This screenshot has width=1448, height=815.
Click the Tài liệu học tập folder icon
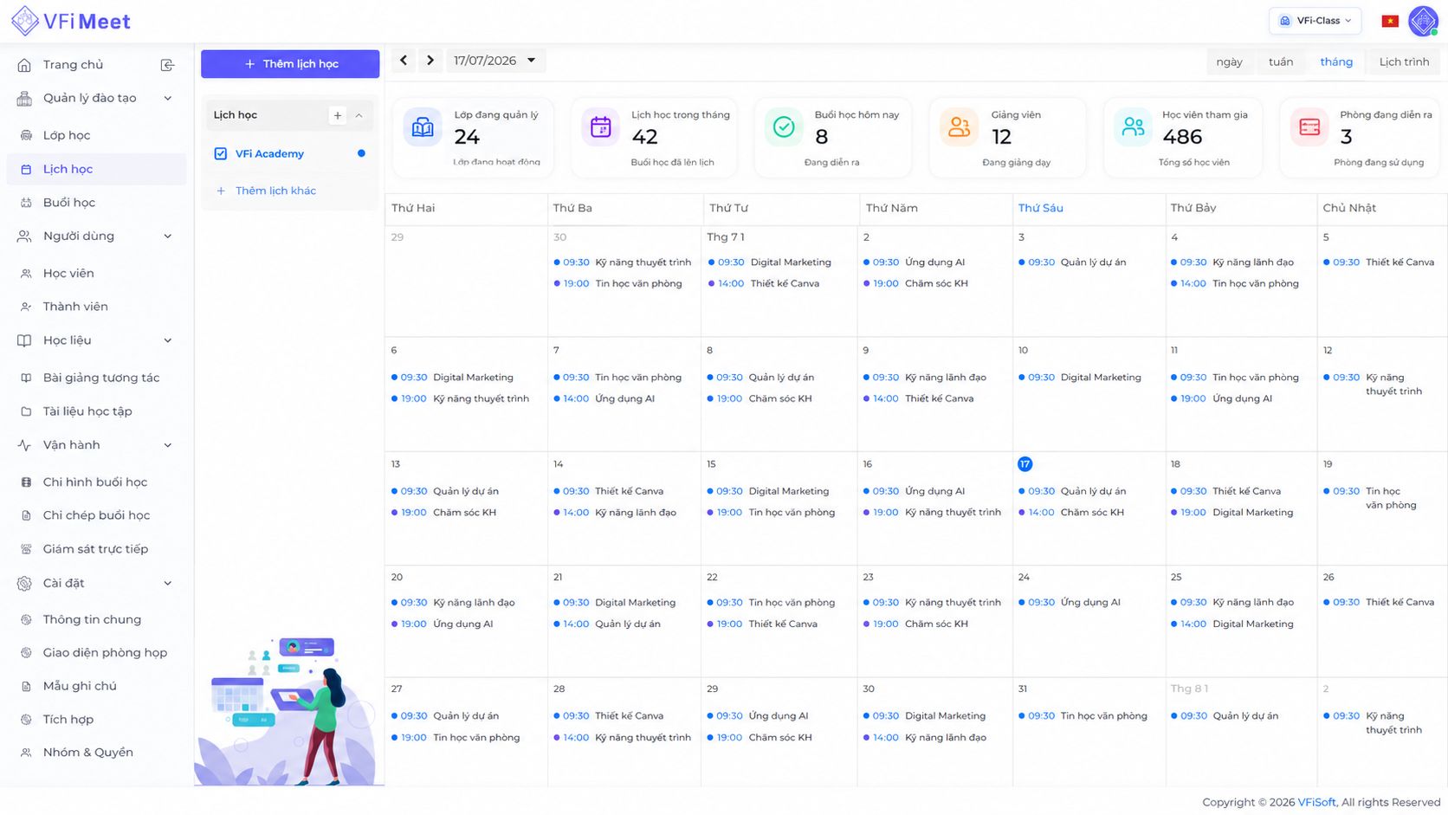[26, 411]
